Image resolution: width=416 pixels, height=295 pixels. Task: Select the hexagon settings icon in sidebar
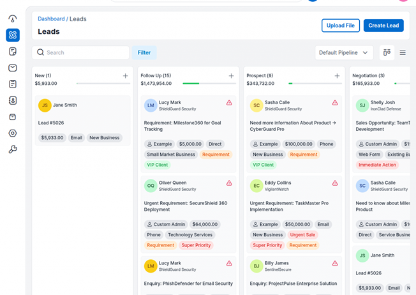[x=13, y=133]
